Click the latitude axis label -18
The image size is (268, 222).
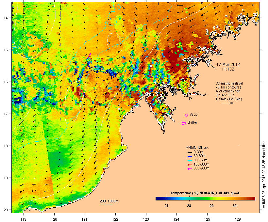point(5,146)
